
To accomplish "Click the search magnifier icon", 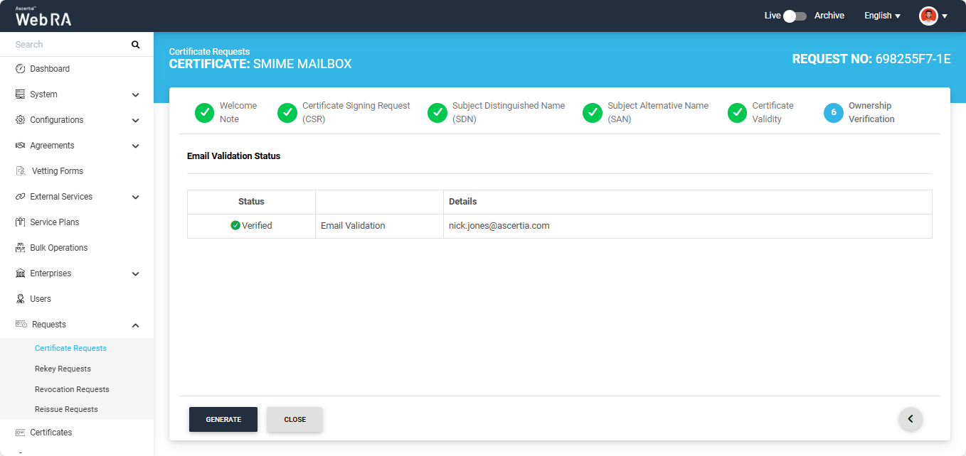I will coord(136,45).
